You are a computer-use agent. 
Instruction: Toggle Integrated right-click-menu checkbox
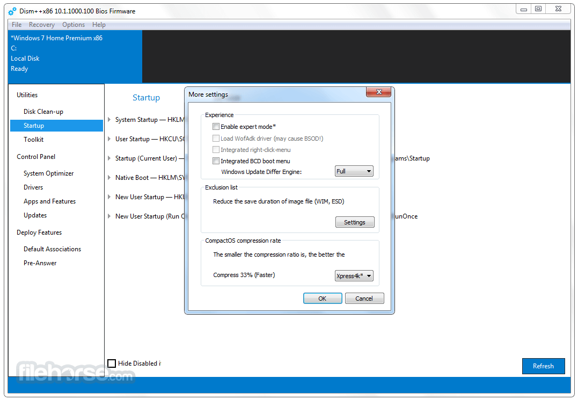coord(216,150)
